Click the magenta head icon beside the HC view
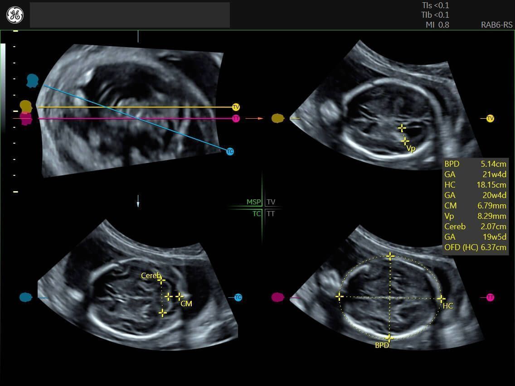Image resolution: width=515 pixels, height=386 pixels. (x=278, y=297)
